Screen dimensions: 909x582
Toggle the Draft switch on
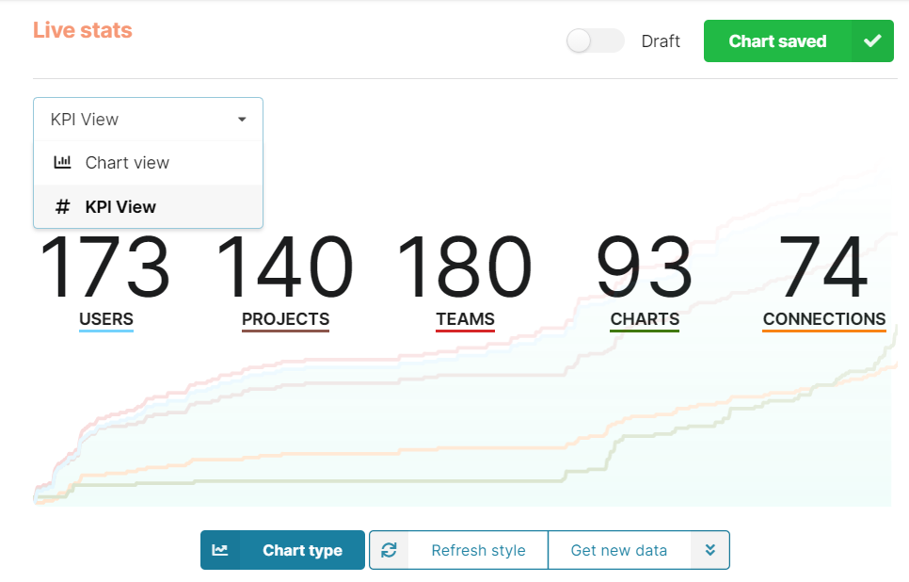coord(595,40)
